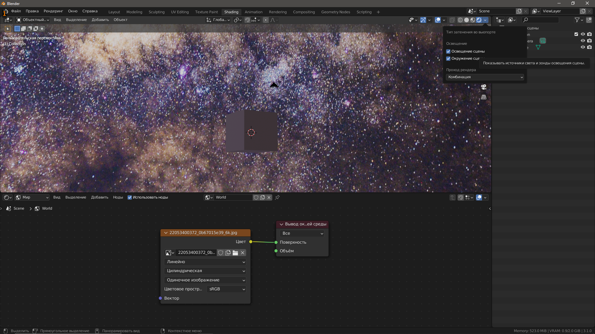Image resolution: width=595 pixels, height=334 pixels.
Task: Open sRGB color space dropdown
Action: coord(226,289)
